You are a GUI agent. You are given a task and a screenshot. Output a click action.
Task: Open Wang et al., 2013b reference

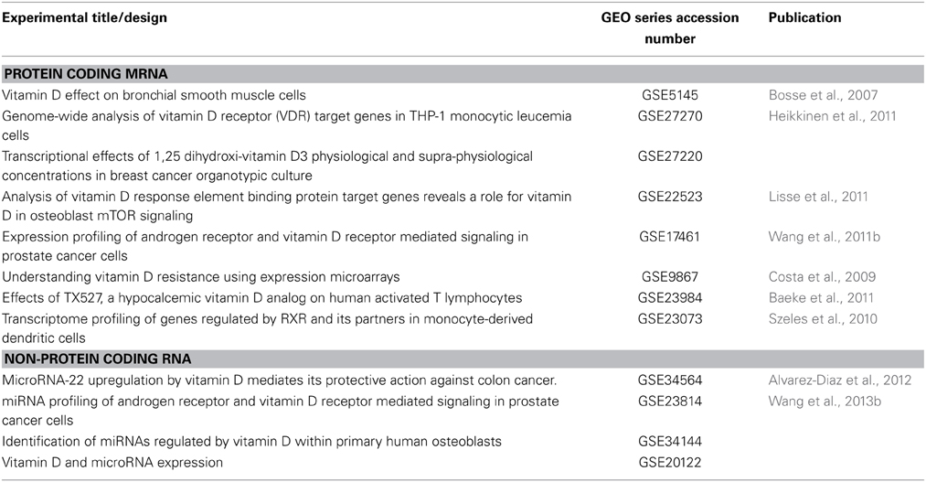(825, 402)
